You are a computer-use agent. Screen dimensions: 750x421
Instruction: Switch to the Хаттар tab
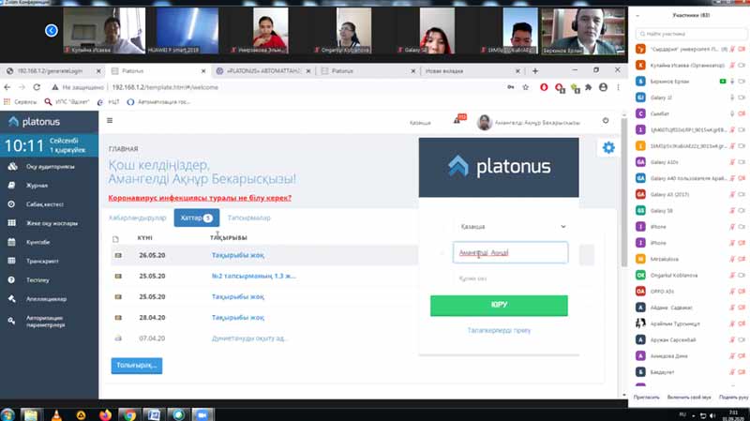(193, 218)
